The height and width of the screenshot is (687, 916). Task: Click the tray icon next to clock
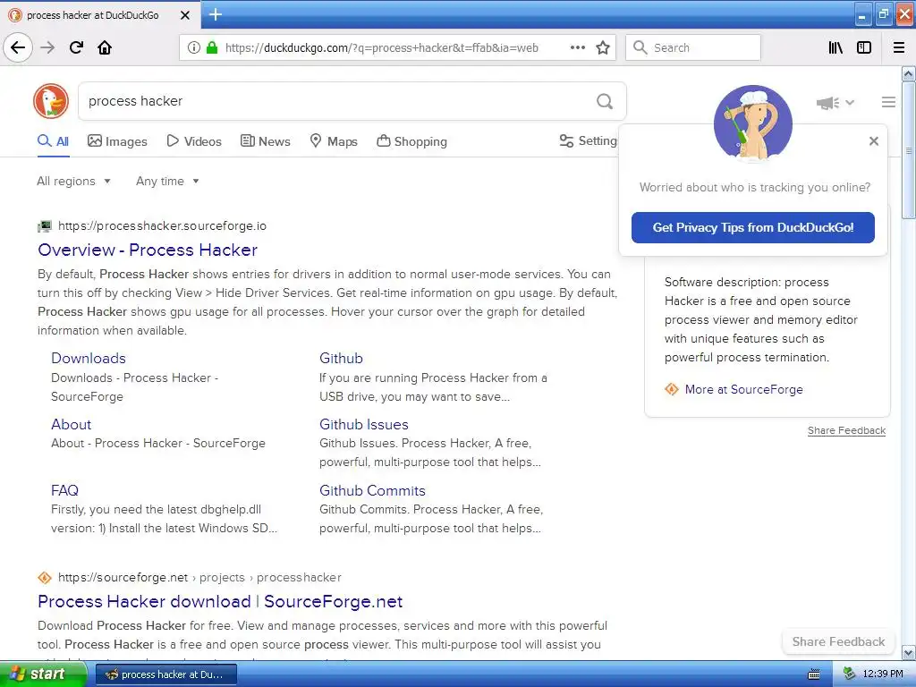849,674
